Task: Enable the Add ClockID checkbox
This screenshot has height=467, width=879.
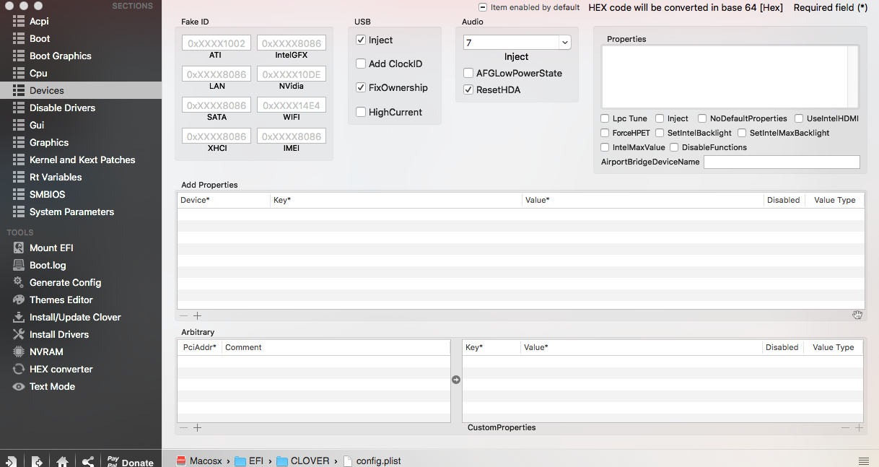Action: click(361, 64)
